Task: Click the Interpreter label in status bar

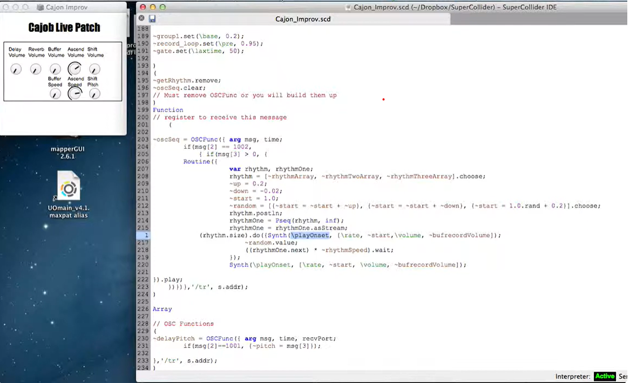Action: (x=573, y=376)
